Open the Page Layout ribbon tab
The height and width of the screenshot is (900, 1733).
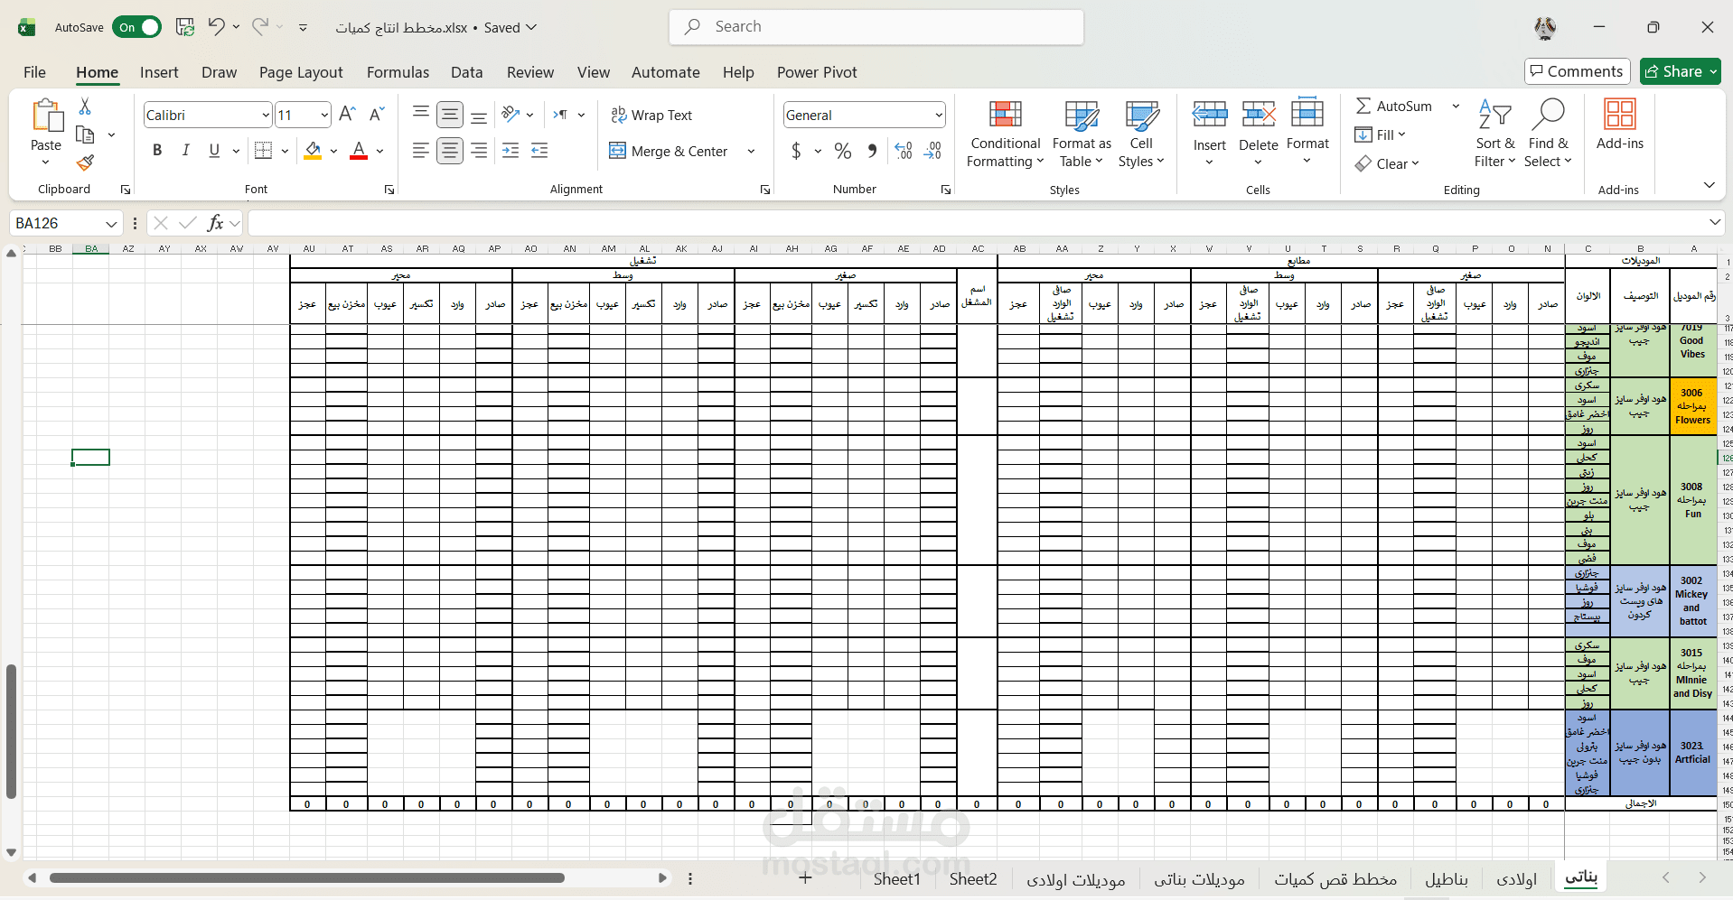pos(301,72)
